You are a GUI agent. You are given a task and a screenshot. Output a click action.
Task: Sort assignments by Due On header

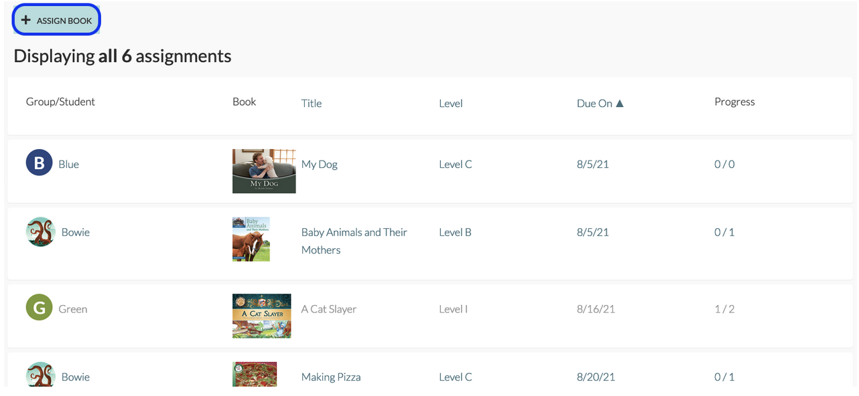tap(594, 104)
